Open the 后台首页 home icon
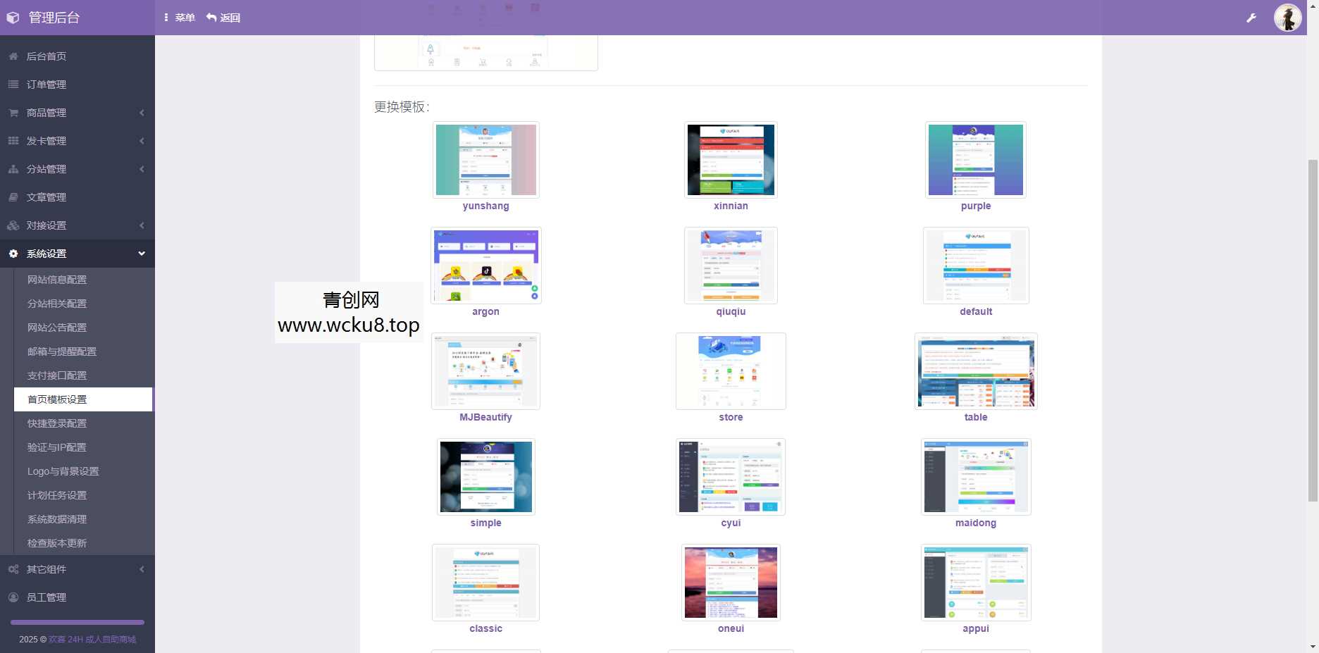Image resolution: width=1319 pixels, height=653 pixels. 12,56
